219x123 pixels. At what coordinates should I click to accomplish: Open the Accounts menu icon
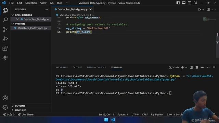(5, 98)
